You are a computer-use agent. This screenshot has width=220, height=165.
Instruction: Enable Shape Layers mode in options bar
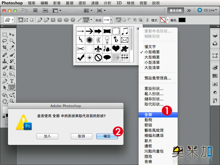point(21,20)
